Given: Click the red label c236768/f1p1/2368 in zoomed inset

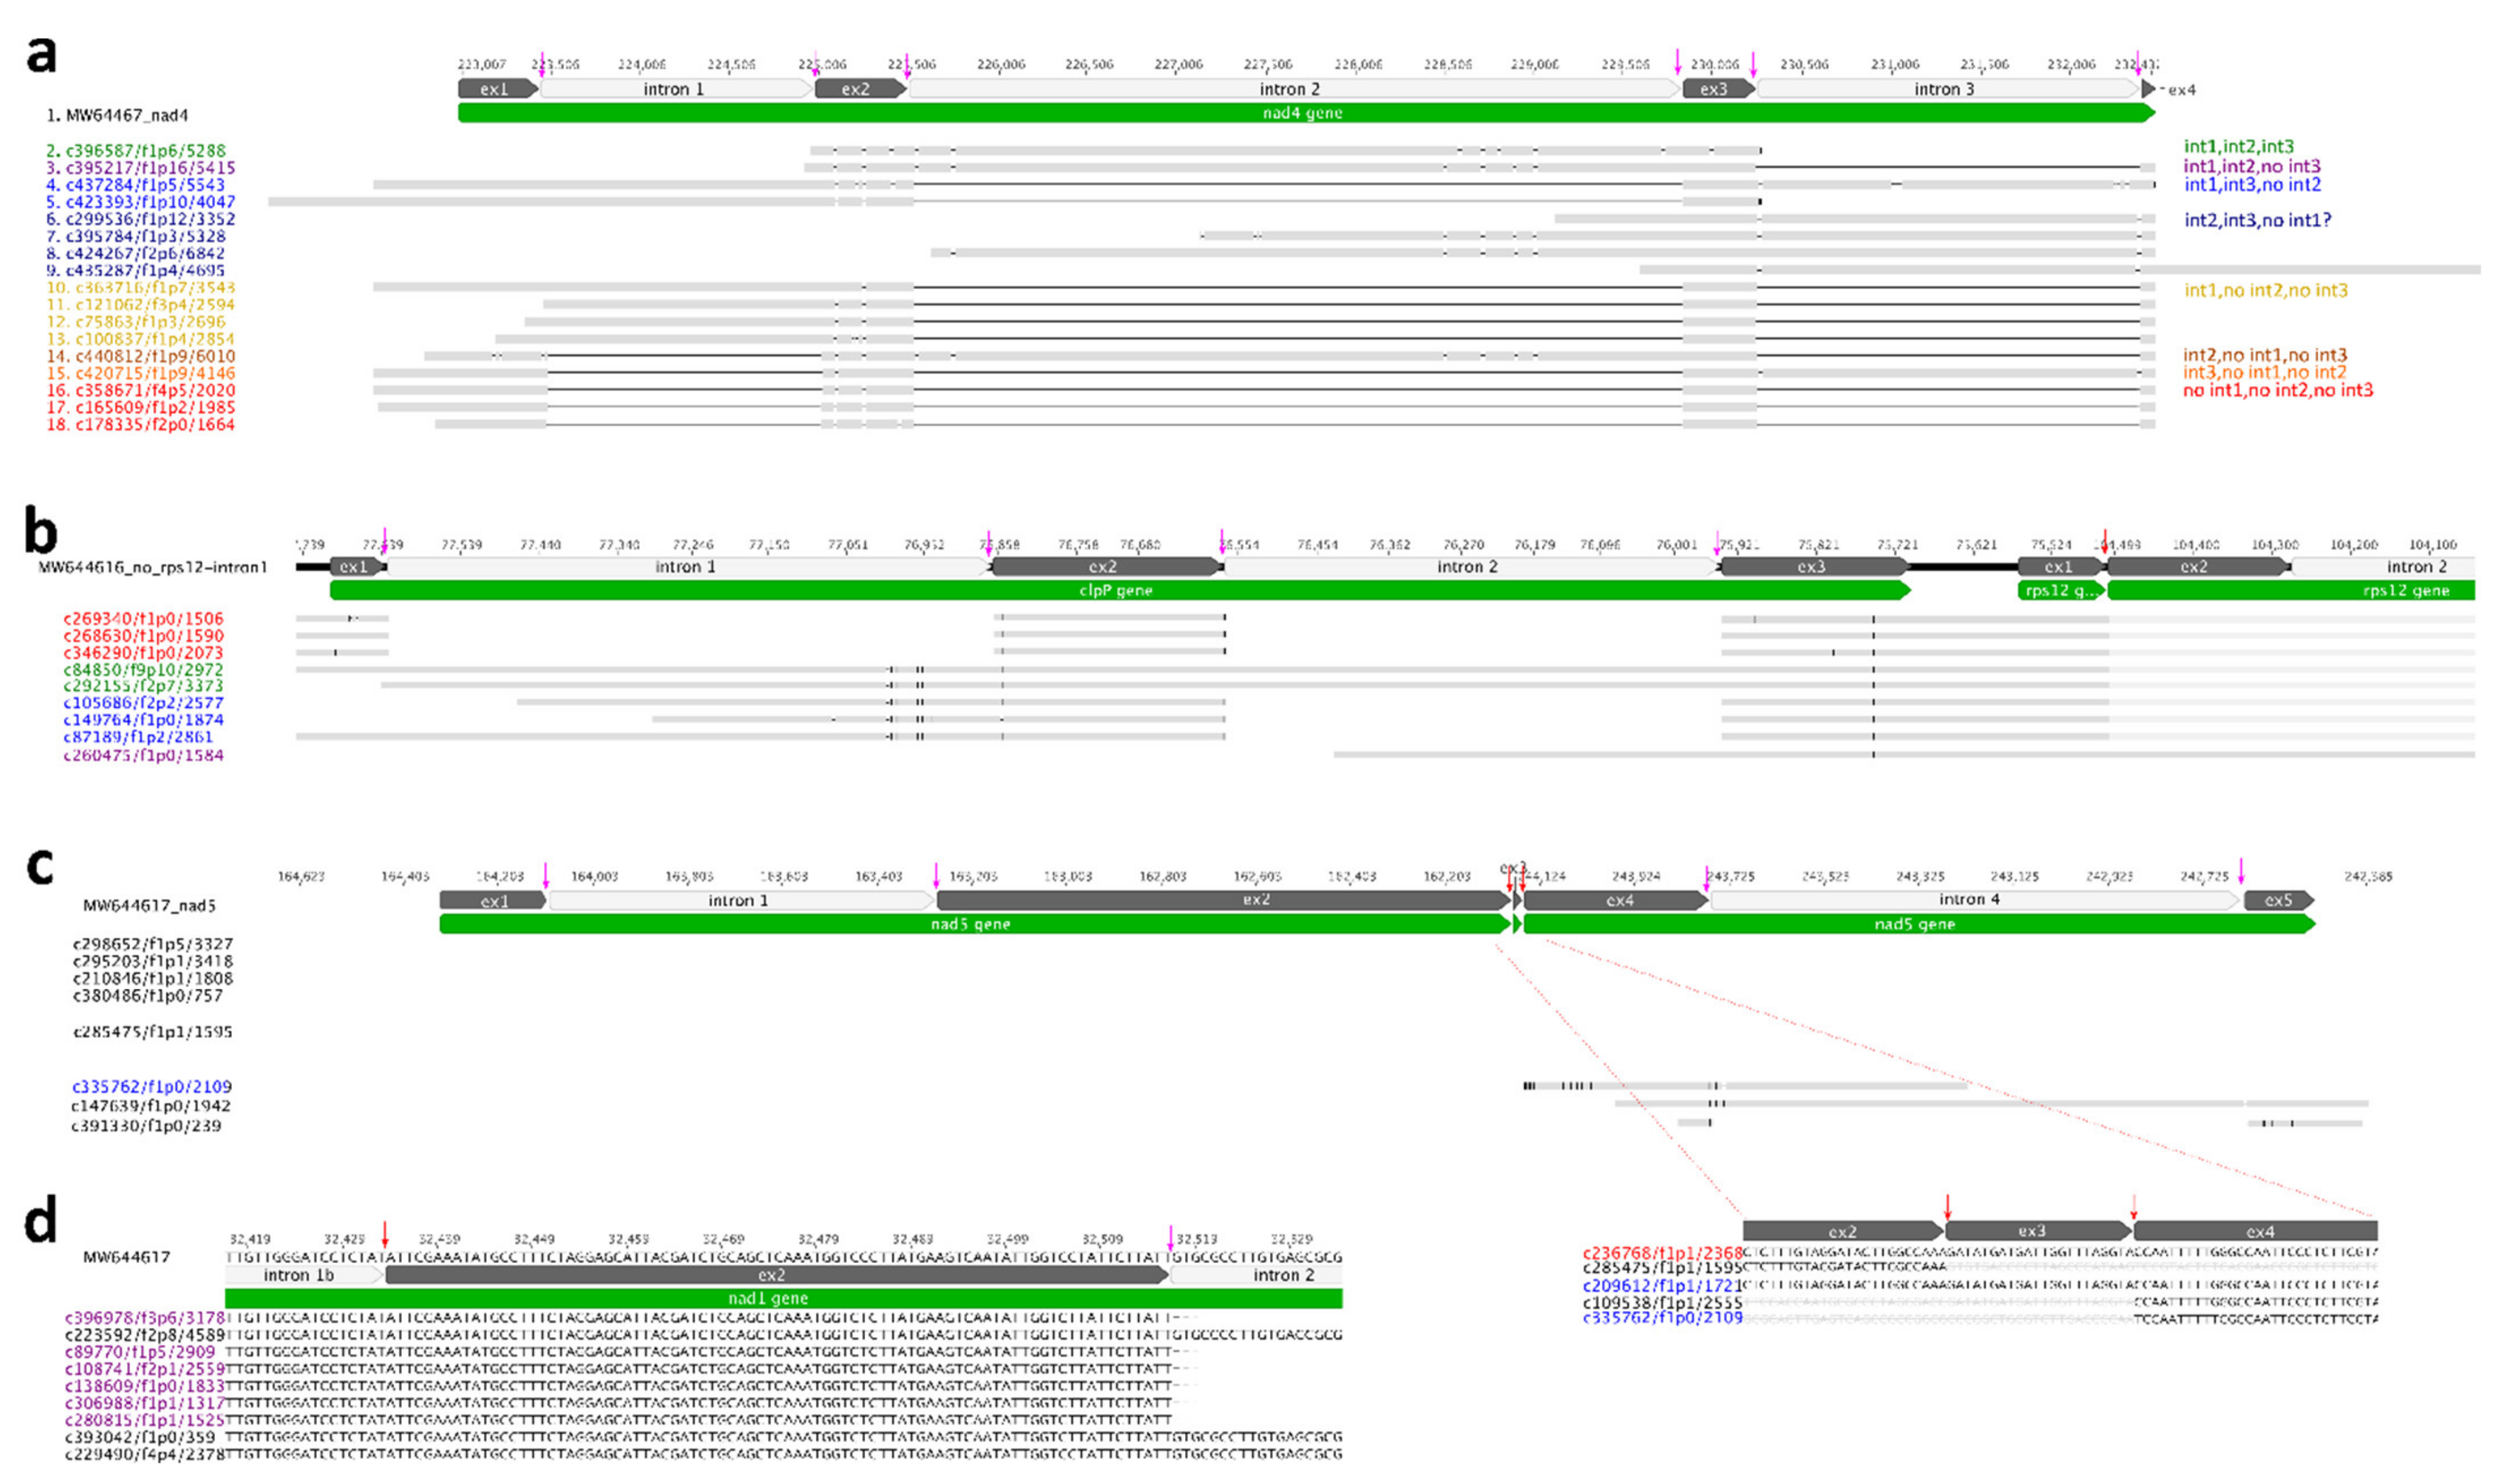Looking at the screenshot, I should click(x=1662, y=1253).
